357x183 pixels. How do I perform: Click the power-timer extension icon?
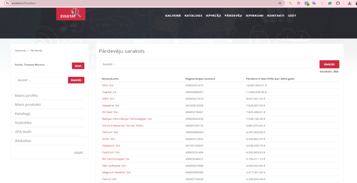[299, 3]
